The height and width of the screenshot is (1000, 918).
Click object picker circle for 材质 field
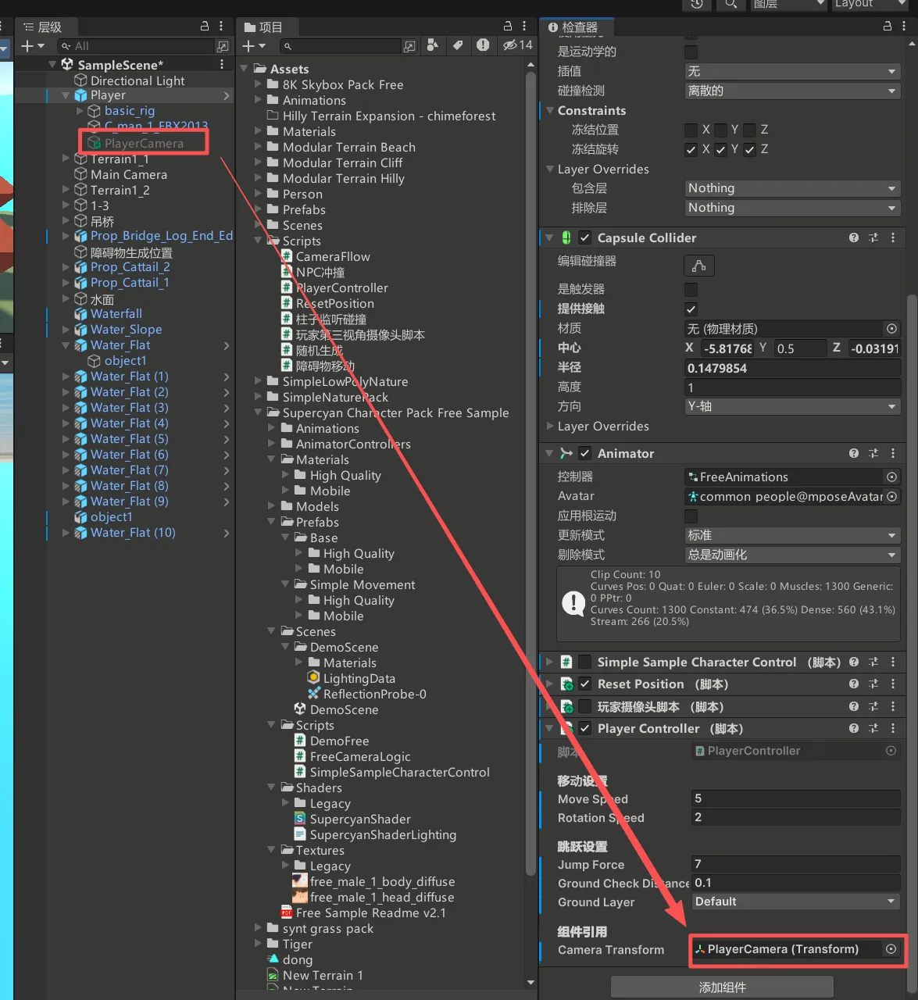pos(891,328)
